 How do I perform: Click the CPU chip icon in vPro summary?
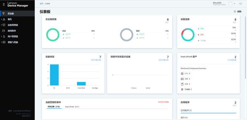[x=182, y=74]
